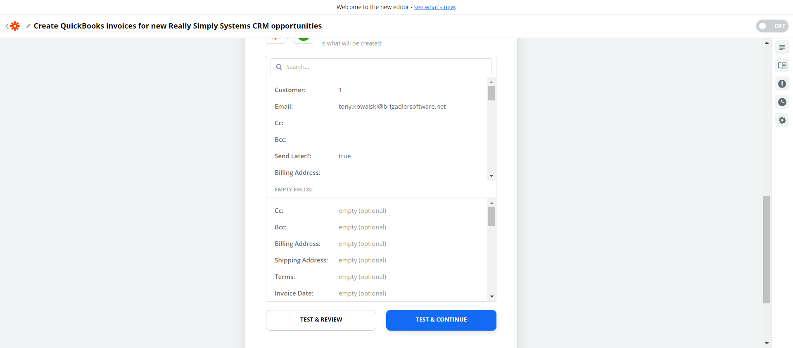Click the main page scrollbar up arrow
Viewport: 793px width, 348px height.
coord(767,43)
